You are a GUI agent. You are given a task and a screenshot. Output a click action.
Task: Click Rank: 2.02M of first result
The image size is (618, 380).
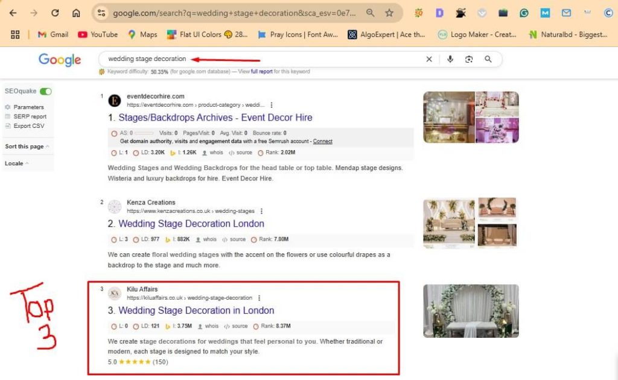pyautogui.click(x=276, y=153)
